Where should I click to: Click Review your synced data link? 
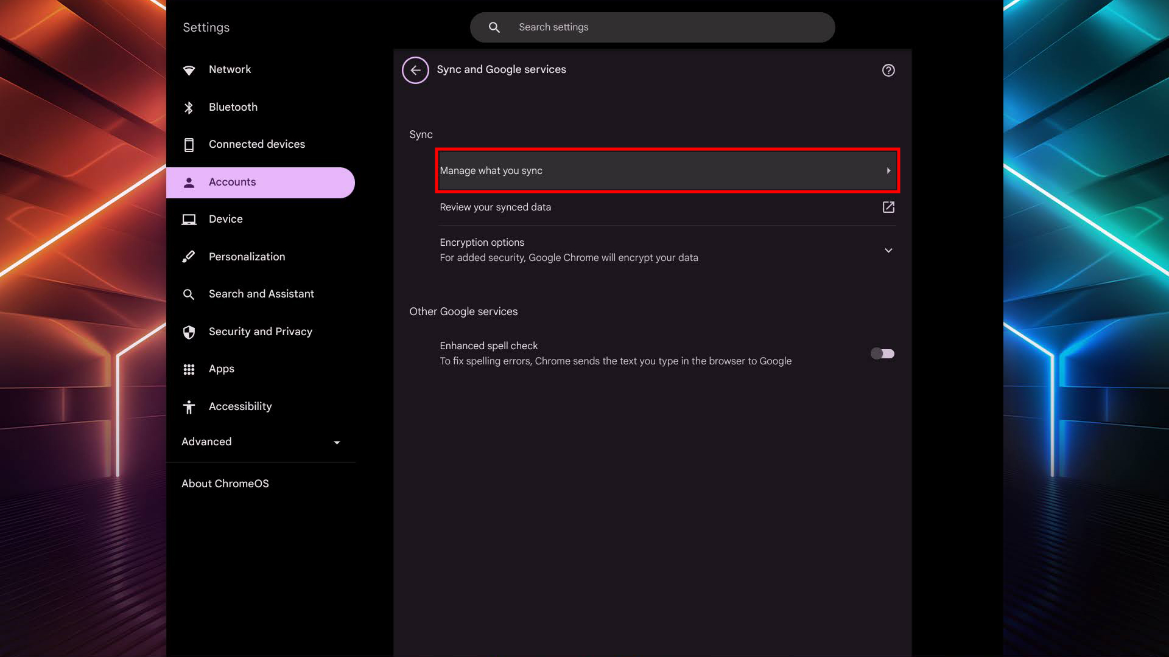click(x=496, y=207)
